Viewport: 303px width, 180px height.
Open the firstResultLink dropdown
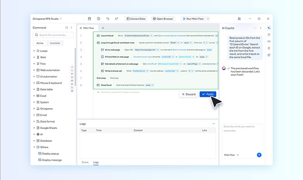pos(141,71)
